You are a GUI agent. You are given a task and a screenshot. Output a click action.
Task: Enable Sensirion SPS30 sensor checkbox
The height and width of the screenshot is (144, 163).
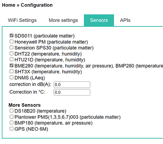click(12, 47)
